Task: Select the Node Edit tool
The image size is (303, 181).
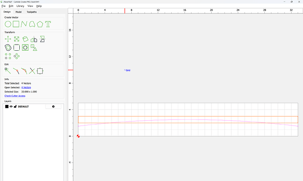Action: 8,71
